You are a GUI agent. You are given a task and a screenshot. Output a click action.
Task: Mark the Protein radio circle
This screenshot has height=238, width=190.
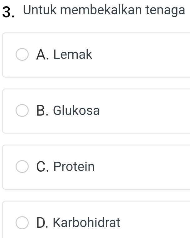point(22,167)
